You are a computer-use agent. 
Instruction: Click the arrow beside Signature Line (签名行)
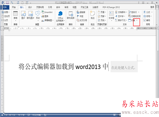click(x=139, y=12)
